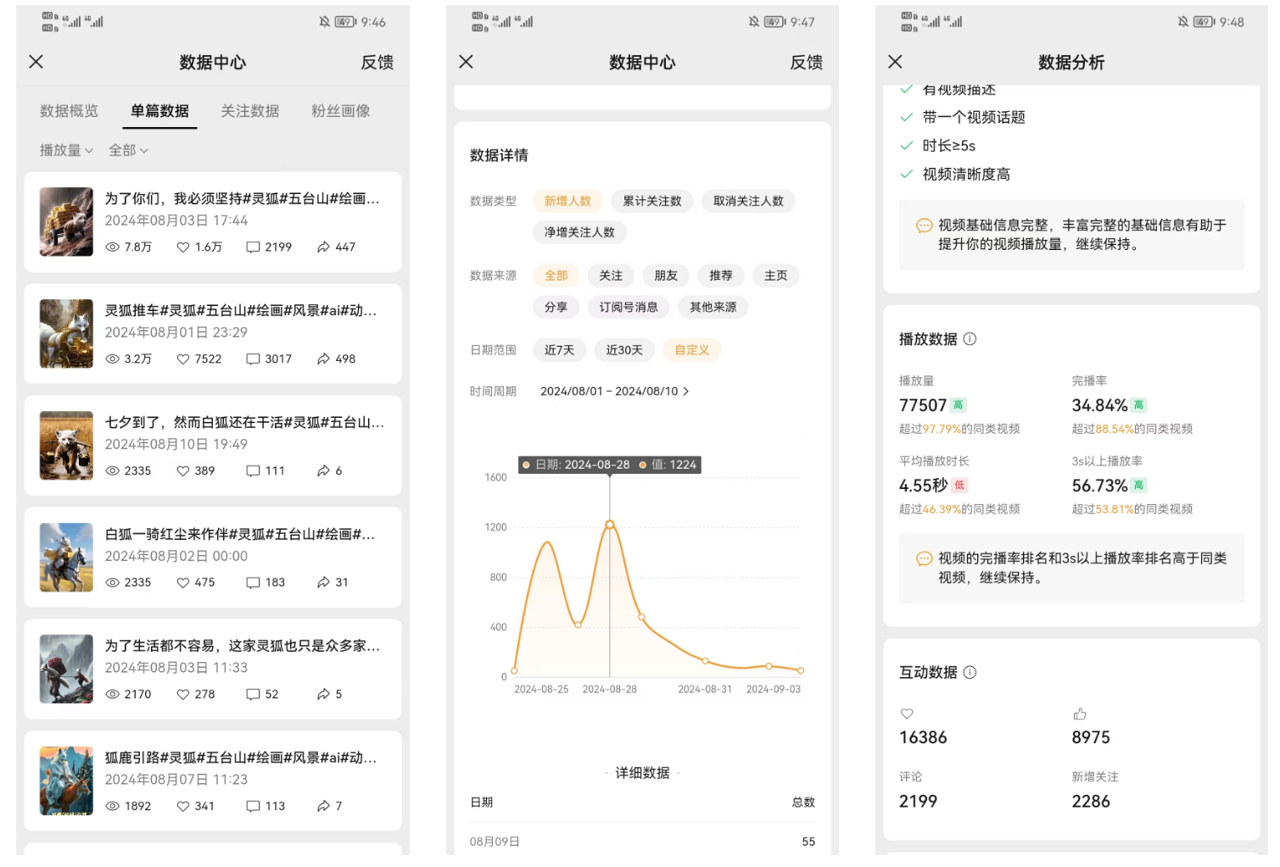
Task: Click the 2024-08-28 peak point on chart
Action: [609, 525]
